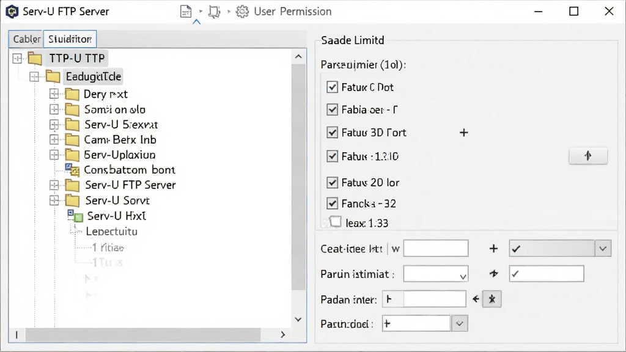Select the Cami Betx Inb tree item
This screenshot has width=626, height=352.
point(120,140)
